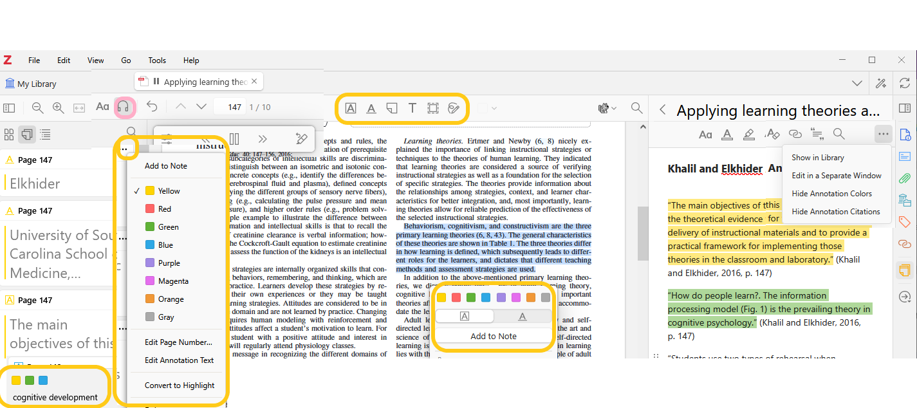
Task: Skip forward in read aloud playback
Action: click(263, 138)
